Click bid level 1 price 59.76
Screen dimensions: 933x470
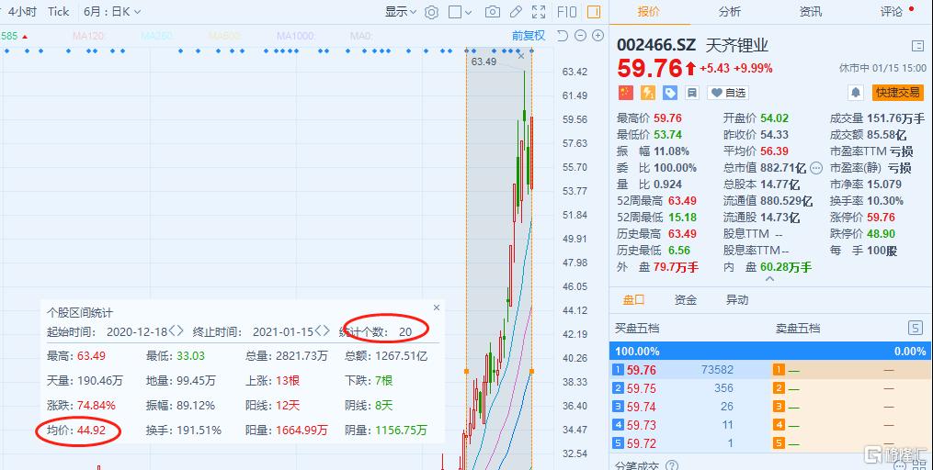coord(642,370)
